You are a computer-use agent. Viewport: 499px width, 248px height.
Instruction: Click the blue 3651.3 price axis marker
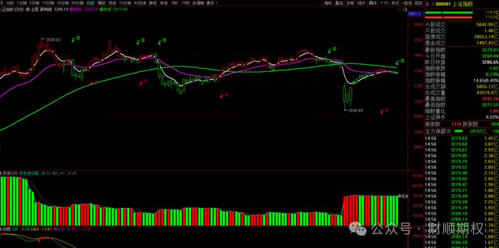416,14
